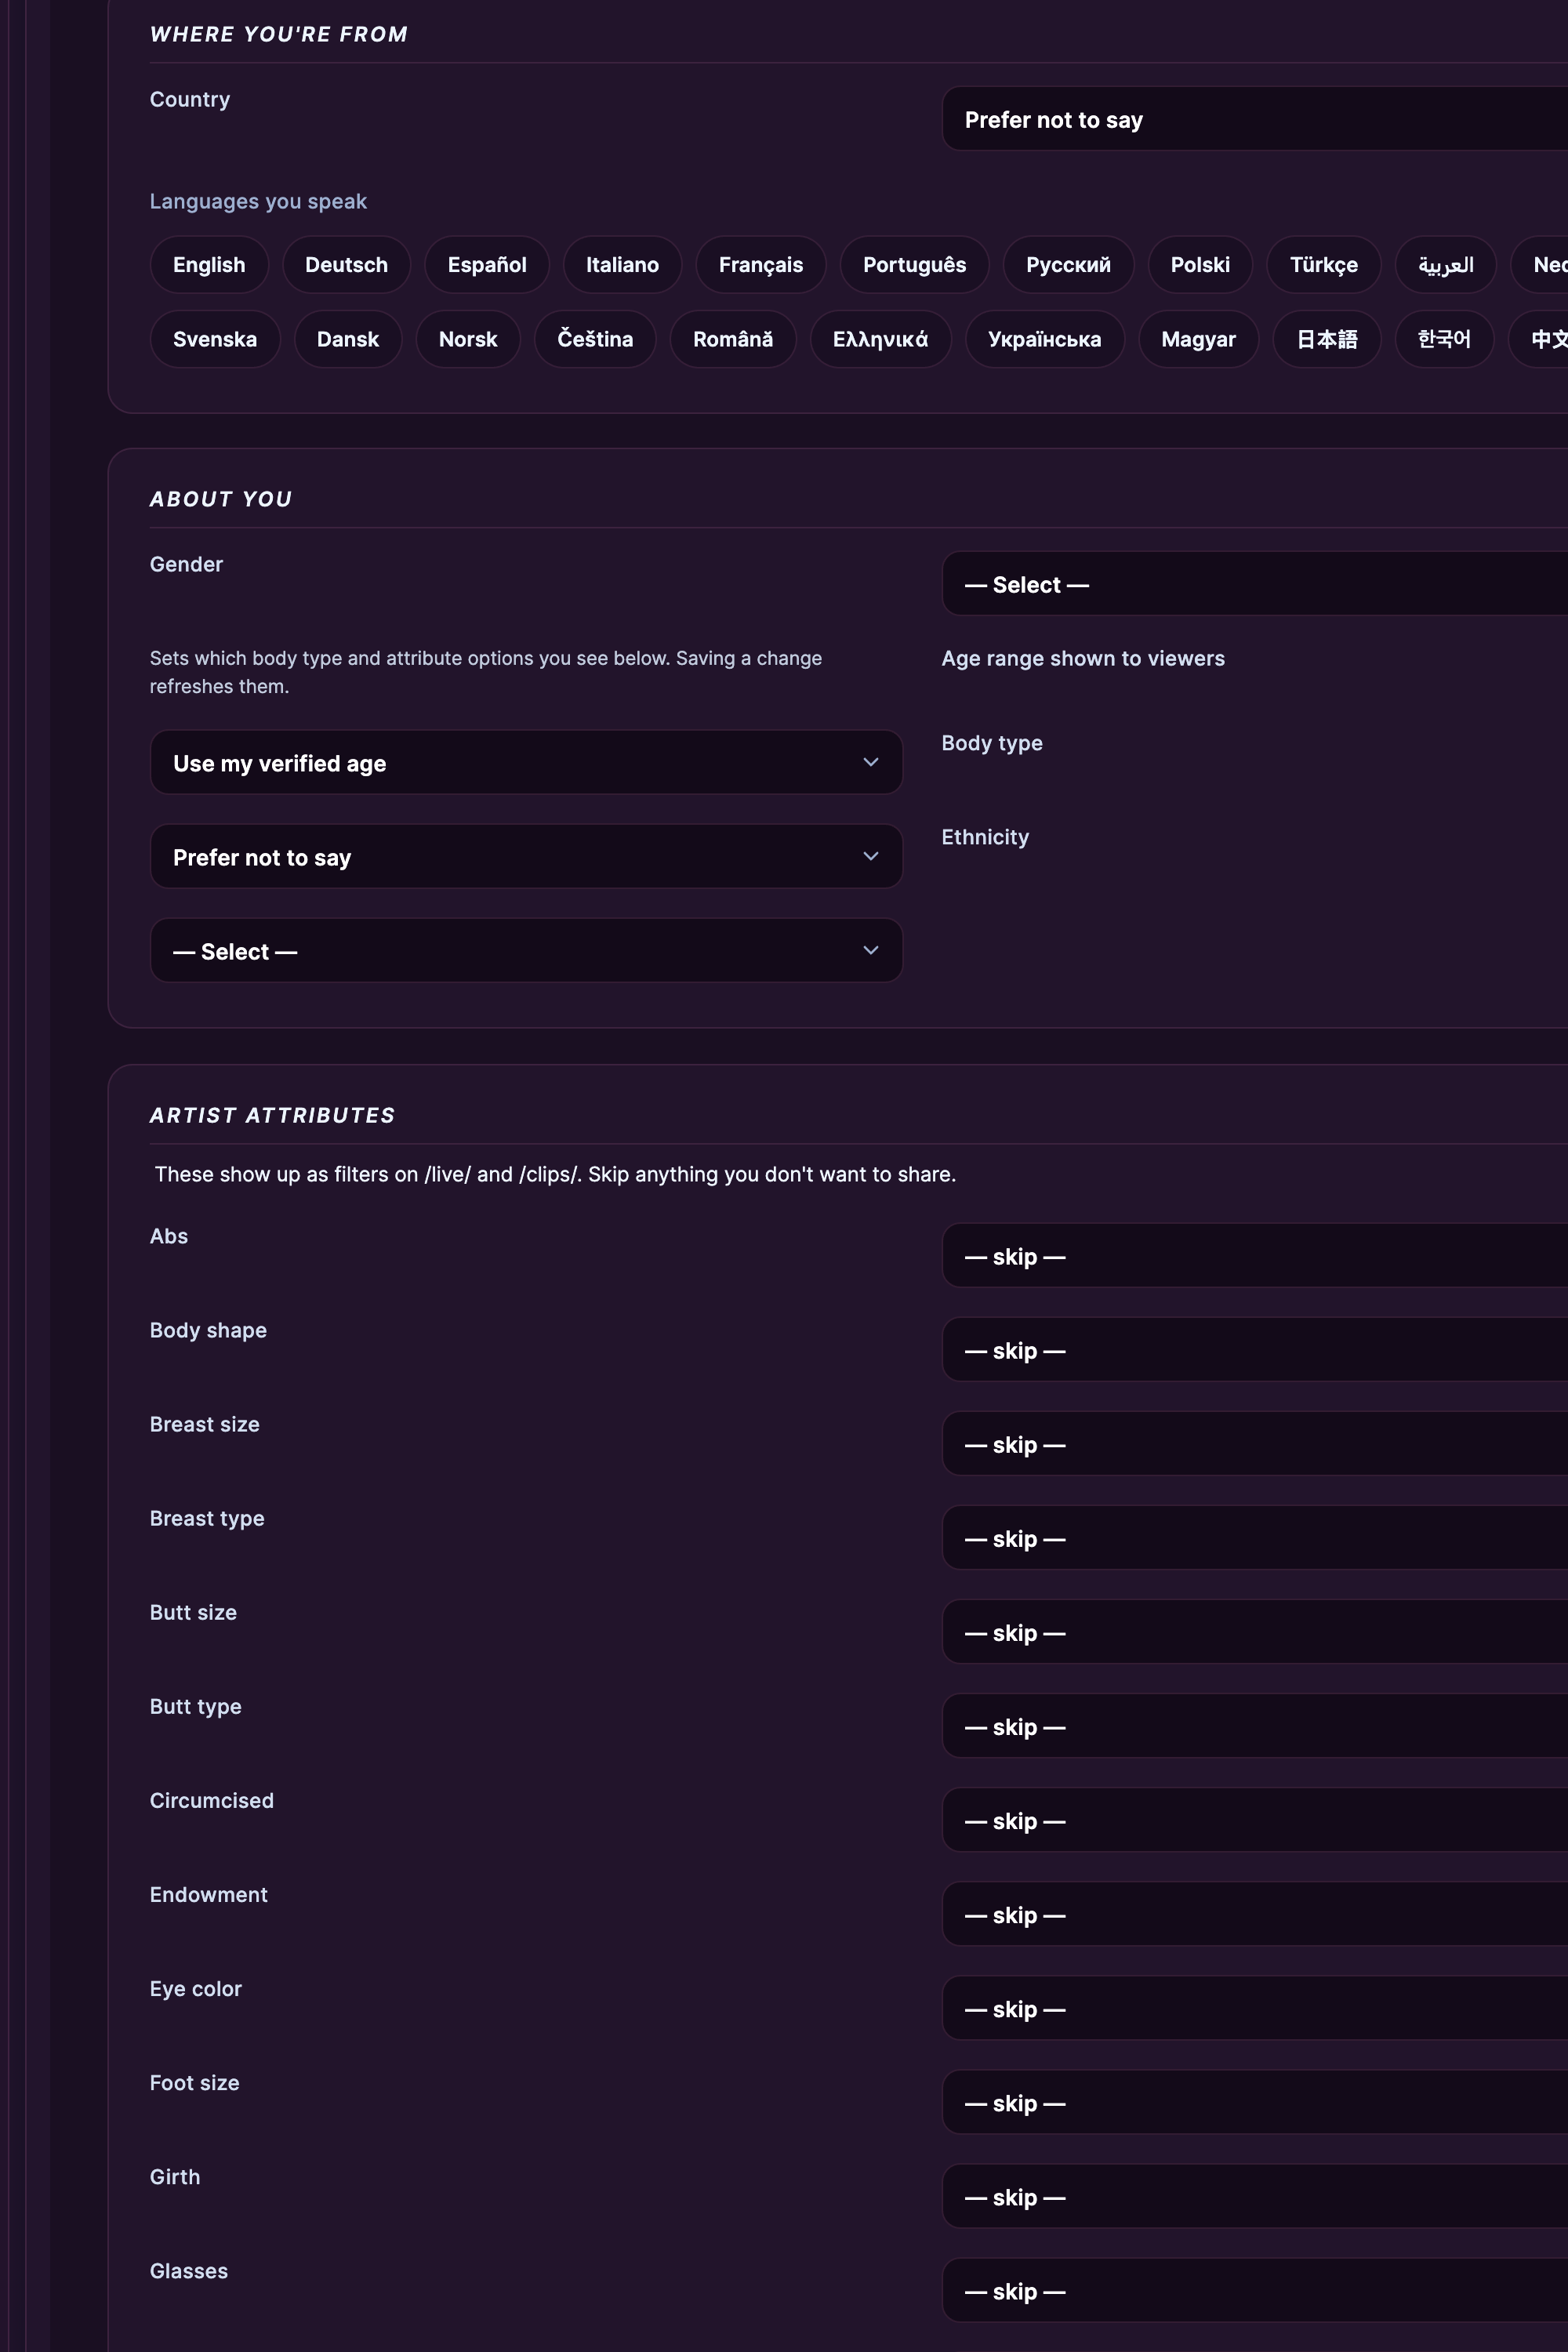Toggle the Français language chip
Viewport: 1568px width, 2352px height.
tap(761, 265)
